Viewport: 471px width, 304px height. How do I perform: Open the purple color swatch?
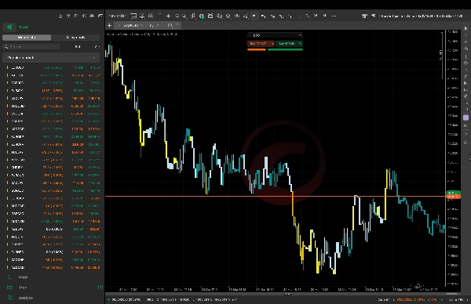click(x=466, y=118)
